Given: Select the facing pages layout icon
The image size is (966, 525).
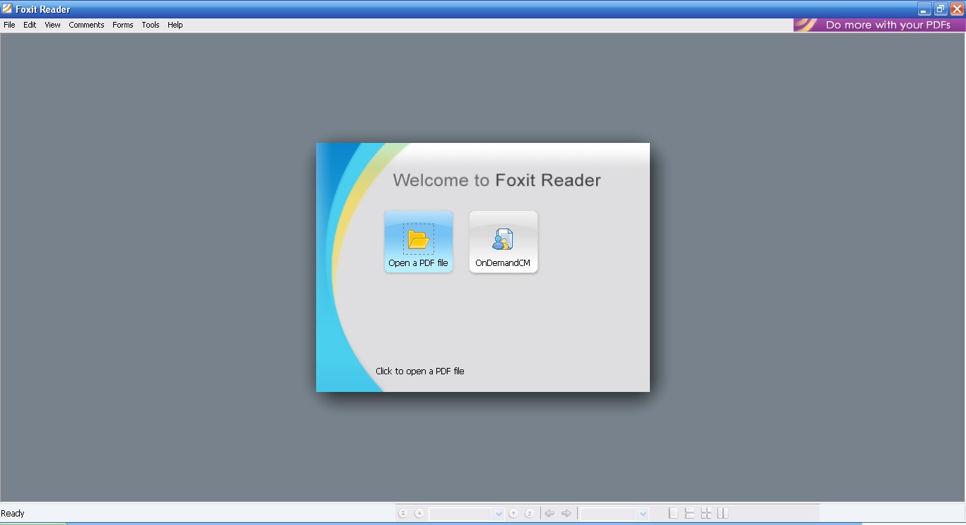Looking at the screenshot, I should pos(722,514).
